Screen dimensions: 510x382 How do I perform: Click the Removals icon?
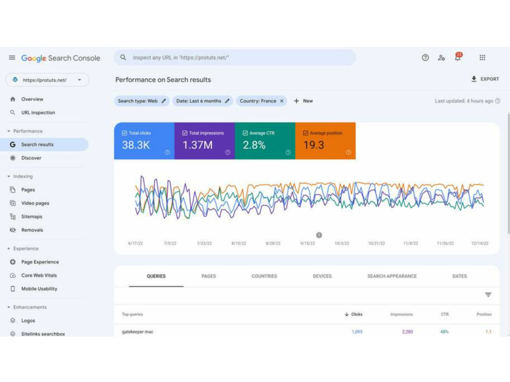(x=13, y=230)
